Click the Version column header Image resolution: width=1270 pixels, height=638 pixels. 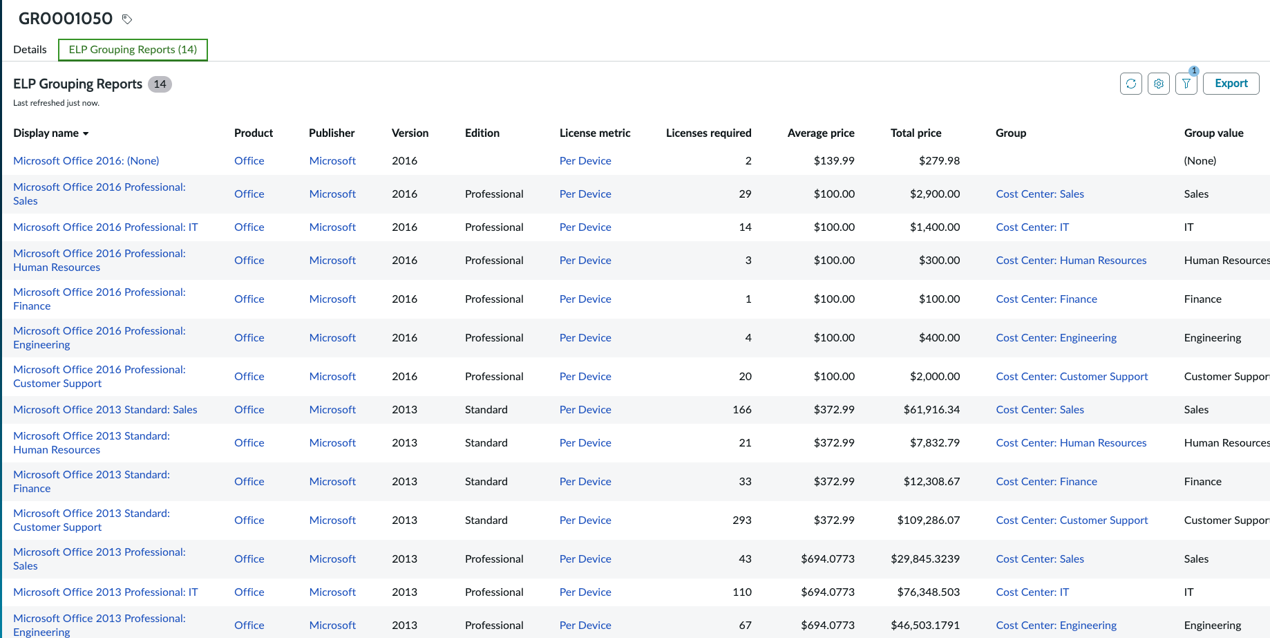coord(410,133)
